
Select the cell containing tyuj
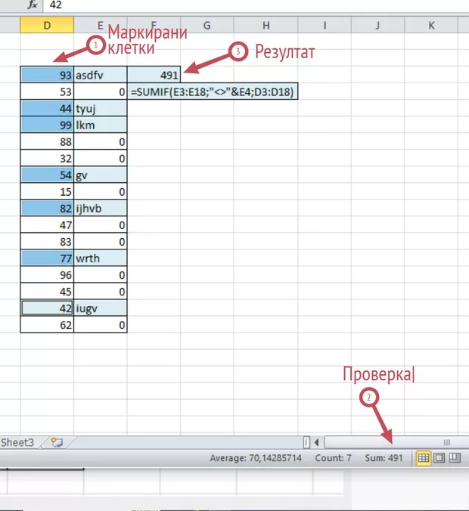click(x=101, y=108)
